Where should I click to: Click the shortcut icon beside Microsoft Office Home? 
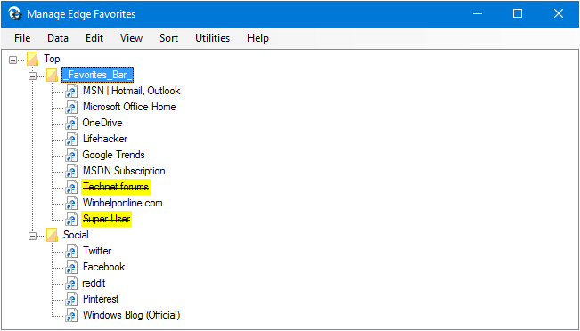pyautogui.click(x=71, y=107)
